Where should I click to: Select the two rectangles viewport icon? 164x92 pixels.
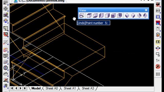158,54
